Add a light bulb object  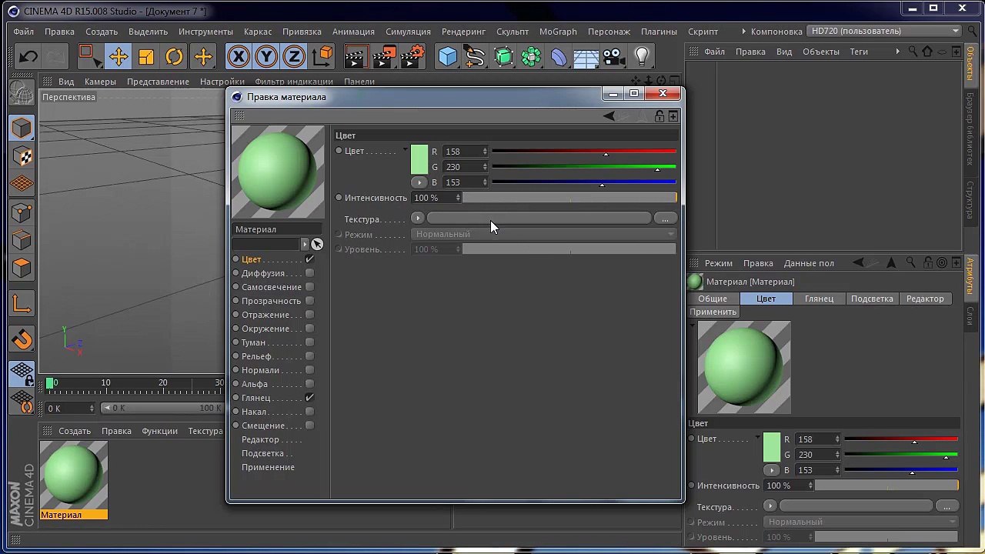(x=642, y=56)
